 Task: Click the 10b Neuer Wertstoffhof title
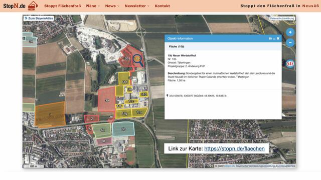(x=182, y=55)
